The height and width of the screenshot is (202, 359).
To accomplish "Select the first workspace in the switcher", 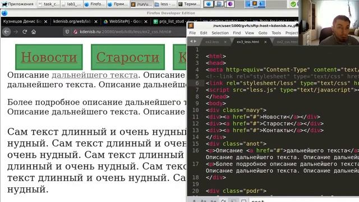I will [x=208, y=4].
